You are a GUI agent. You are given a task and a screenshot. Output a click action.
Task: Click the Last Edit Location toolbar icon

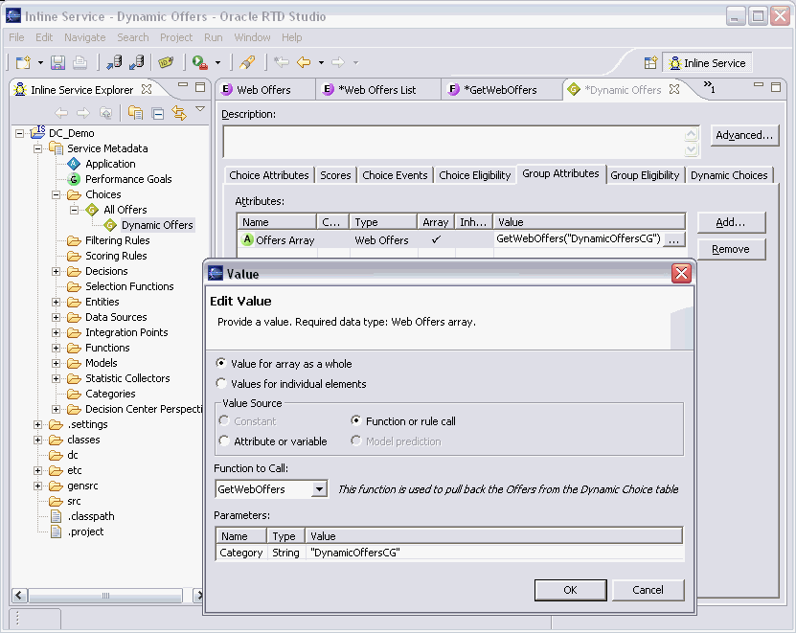point(282,62)
